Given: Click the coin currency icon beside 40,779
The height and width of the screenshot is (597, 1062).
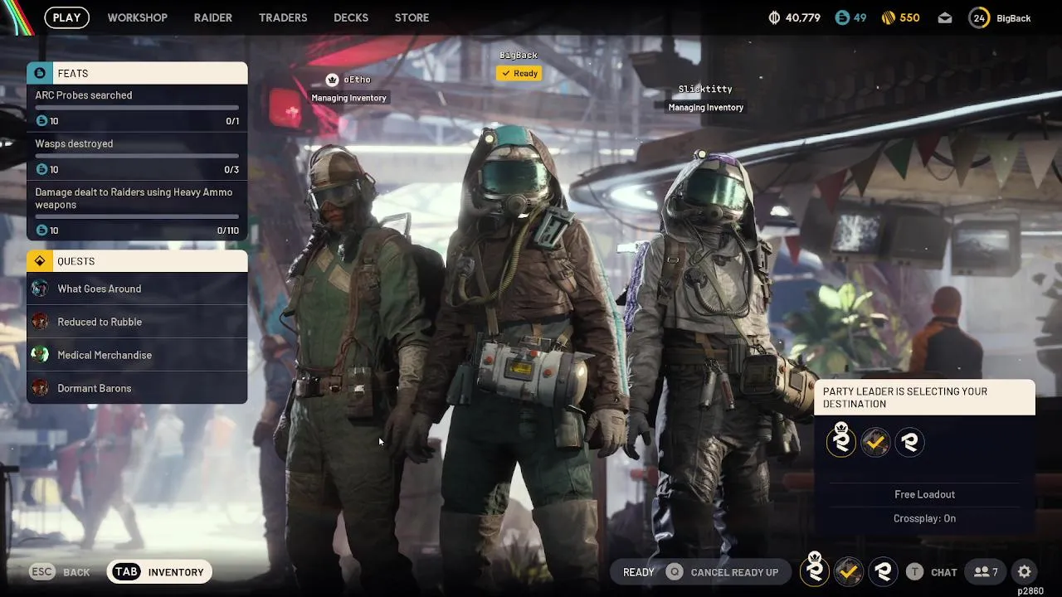Looking at the screenshot, I should (775, 17).
